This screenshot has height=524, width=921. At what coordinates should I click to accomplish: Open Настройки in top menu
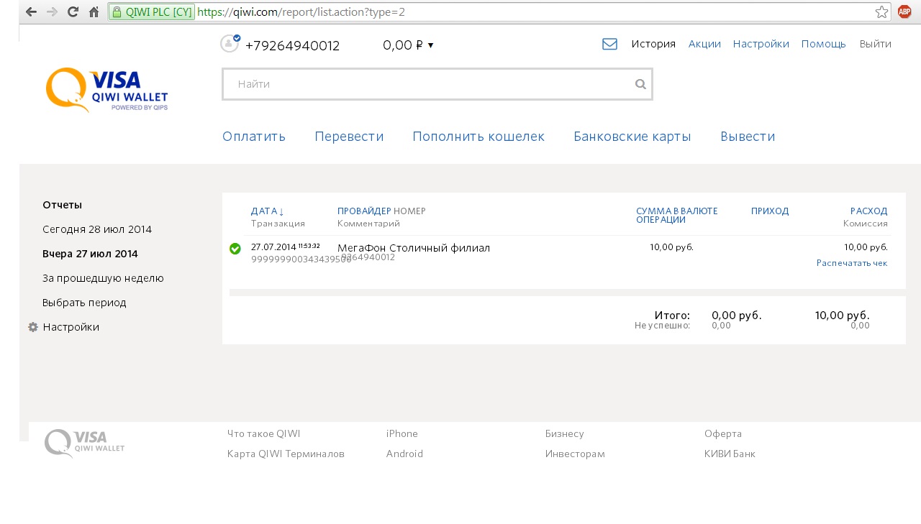(x=761, y=44)
